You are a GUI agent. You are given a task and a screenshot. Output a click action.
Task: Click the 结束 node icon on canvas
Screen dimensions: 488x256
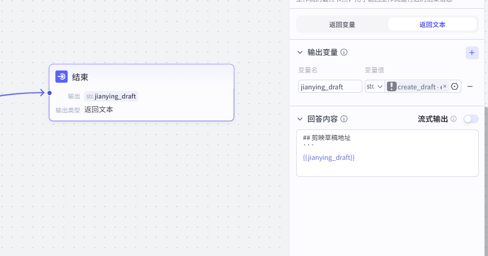tap(61, 77)
